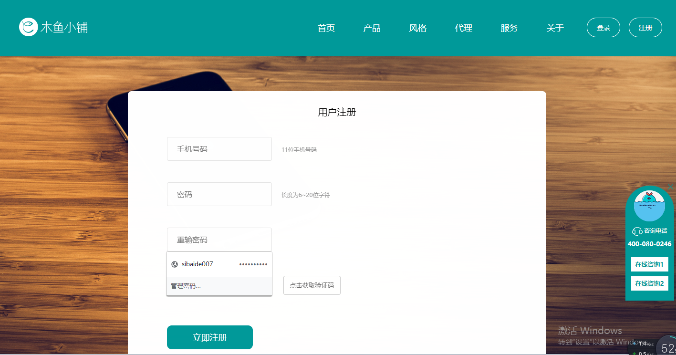Click the fish mascot avatar in consultation widget

pyautogui.click(x=649, y=206)
